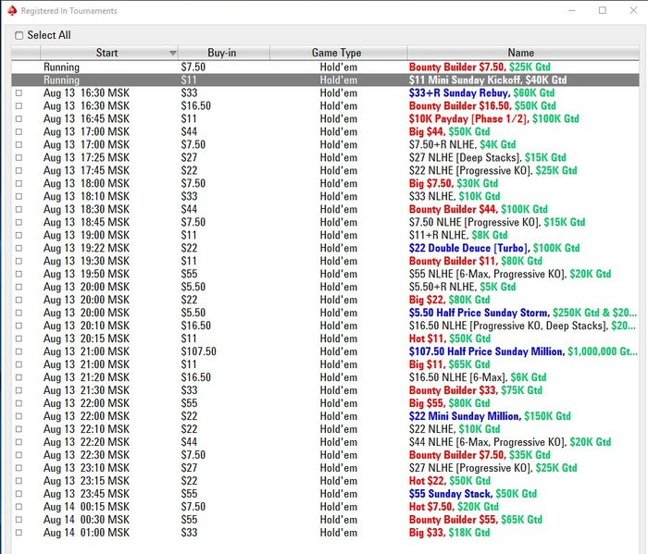648x554 pixels.
Task: Select the Big $22, $80K Gtd tournament
Action: tap(325, 300)
